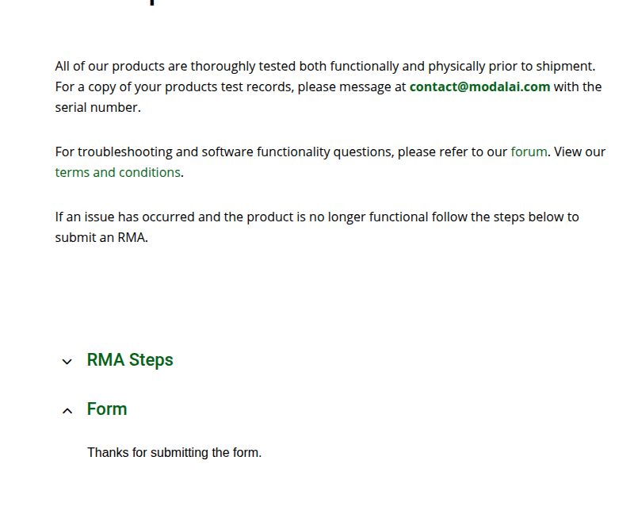
Task: Click the words "View our" after forum
Action: (x=579, y=152)
